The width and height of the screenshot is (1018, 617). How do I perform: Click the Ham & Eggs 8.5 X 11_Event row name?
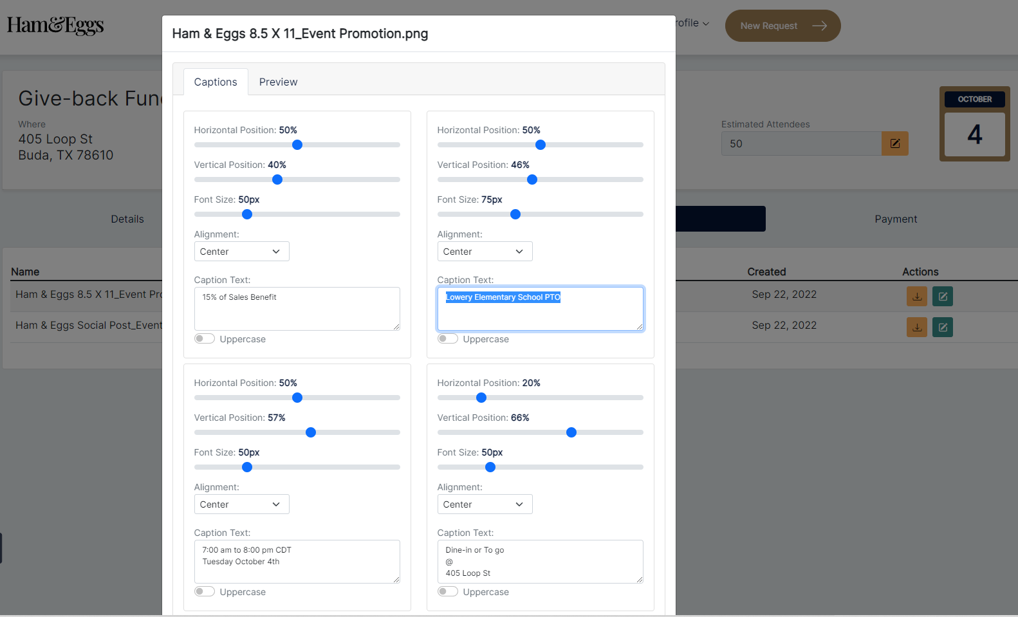tap(89, 294)
